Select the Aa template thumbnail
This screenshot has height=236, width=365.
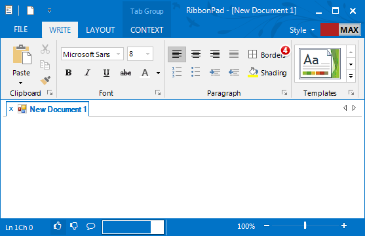[320, 64]
